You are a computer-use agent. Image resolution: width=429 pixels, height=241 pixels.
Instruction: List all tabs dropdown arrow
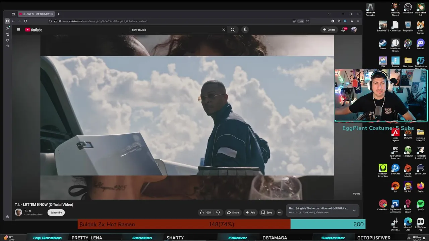coord(329,14)
